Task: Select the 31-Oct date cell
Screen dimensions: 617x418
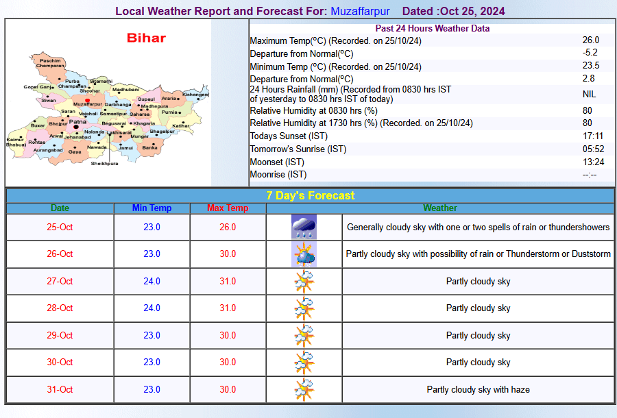Action: pyautogui.click(x=60, y=390)
